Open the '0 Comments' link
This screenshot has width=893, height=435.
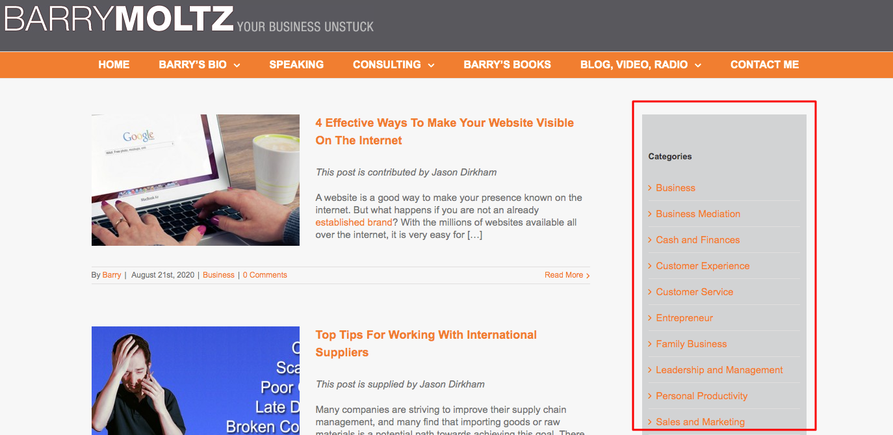click(x=265, y=275)
